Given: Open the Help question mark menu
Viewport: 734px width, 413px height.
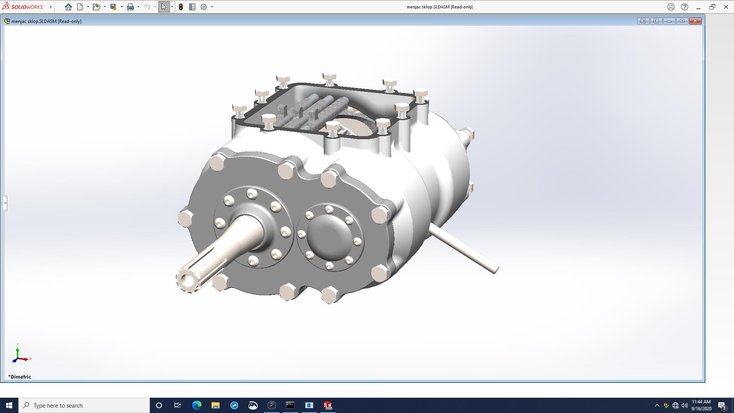Looking at the screenshot, I should tap(685, 7).
